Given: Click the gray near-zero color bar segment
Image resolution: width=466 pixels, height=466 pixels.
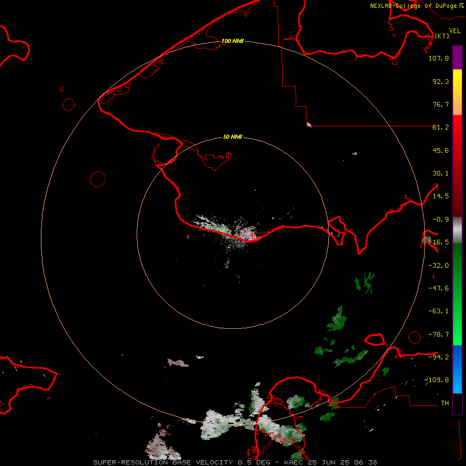Looking at the screenshot, I should tap(457, 230).
